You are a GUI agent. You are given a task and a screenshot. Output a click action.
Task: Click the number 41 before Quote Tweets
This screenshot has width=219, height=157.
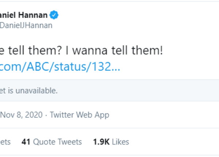point(26,141)
